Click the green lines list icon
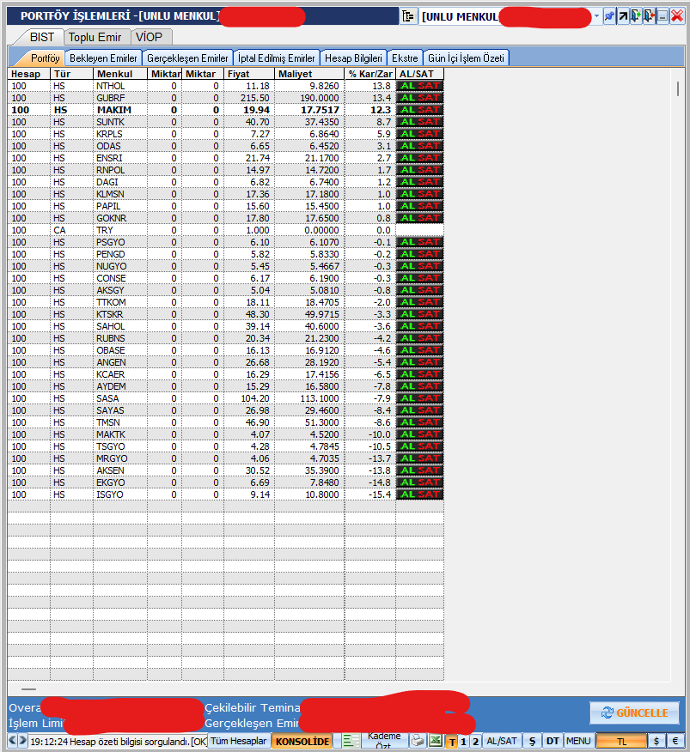Image resolution: width=690 pixels, height=752 pixels. pos(350,741)
